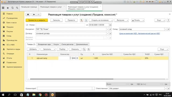Open Chrome from the taskbar
Screen dimensions: 172x97
tap(40, 95)
